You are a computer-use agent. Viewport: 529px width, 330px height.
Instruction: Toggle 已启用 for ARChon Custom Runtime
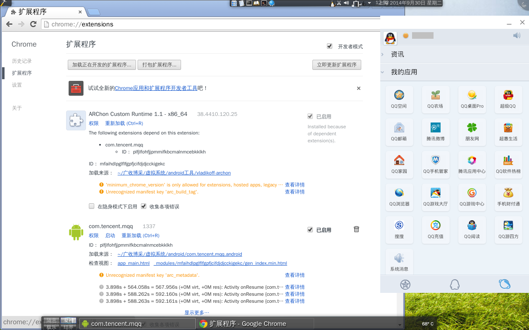[310, 116]
